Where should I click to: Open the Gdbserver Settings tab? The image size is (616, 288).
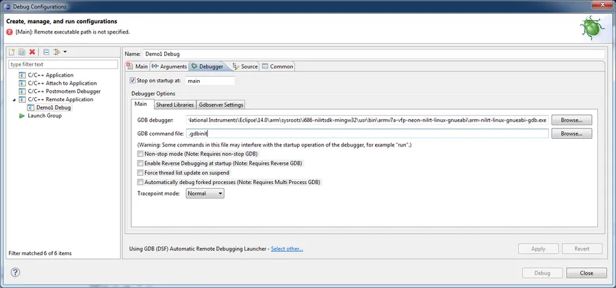[221, 105]
